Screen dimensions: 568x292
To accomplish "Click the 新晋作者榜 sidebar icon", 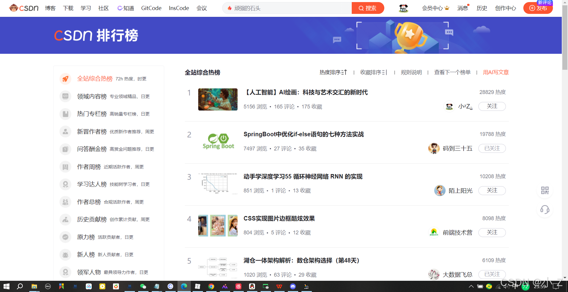I will pyautogui.click(x=65, y=132).
